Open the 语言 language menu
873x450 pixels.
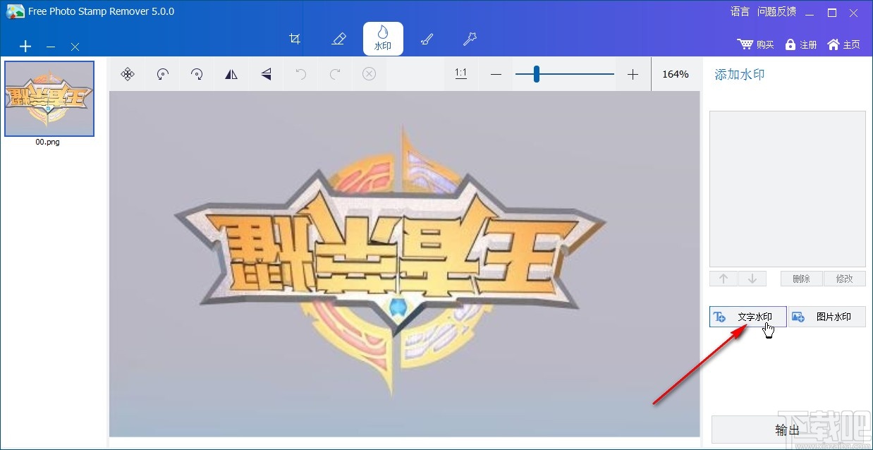click(740, 11)
